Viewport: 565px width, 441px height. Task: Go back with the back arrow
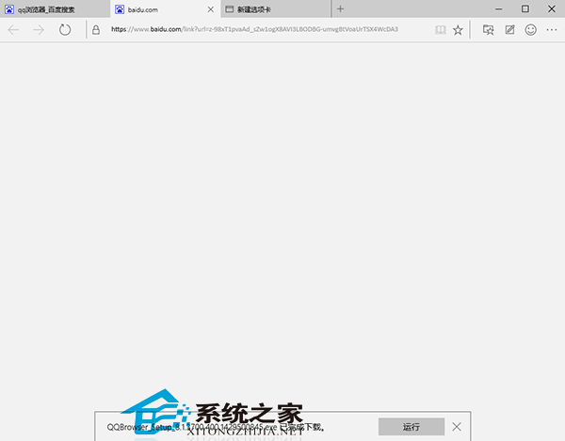[x=13, y=30]
